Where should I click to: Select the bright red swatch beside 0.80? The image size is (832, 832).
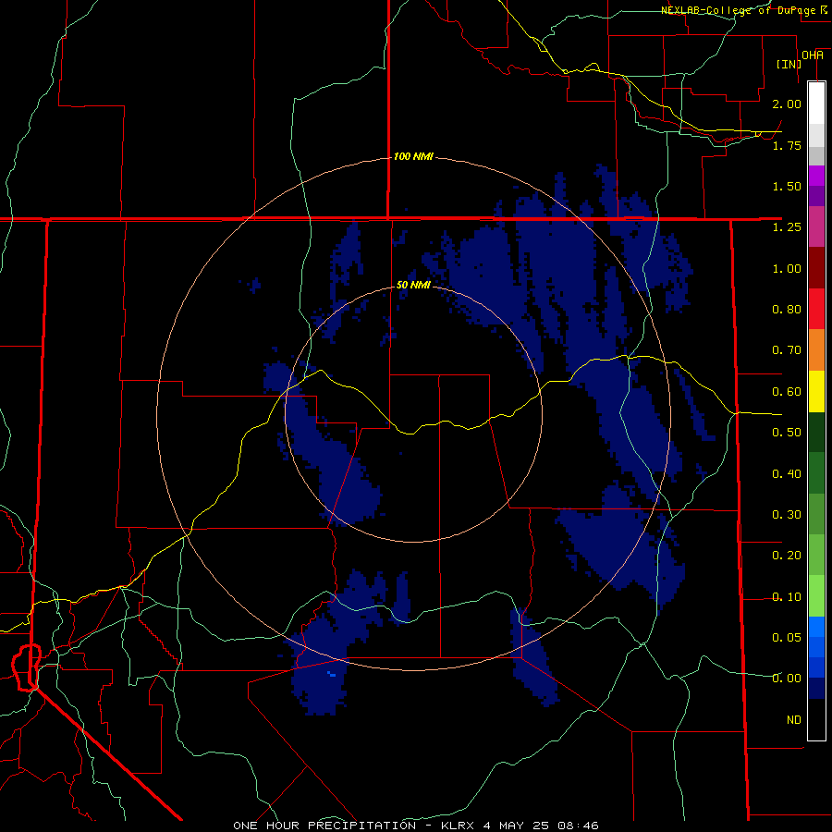816,309
